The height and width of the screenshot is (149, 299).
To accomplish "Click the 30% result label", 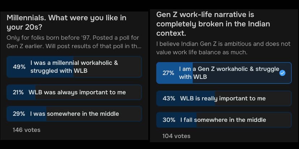I will (169, 120).
